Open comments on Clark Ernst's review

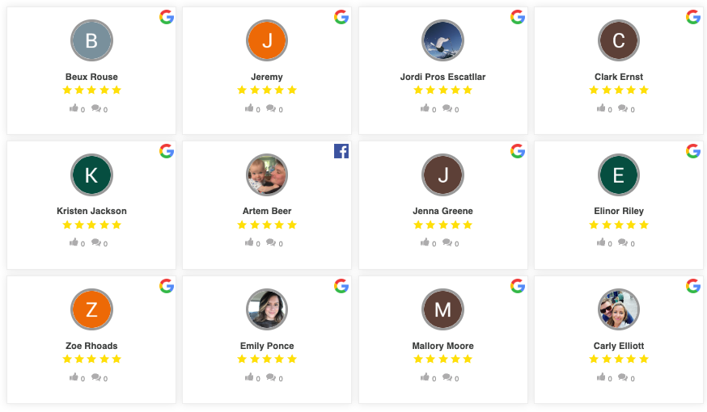pyautogui.click(x=623, y=108)
